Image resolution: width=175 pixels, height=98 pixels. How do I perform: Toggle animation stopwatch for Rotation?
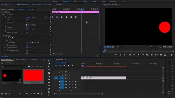pyautogui.click(x=5, y=27)
